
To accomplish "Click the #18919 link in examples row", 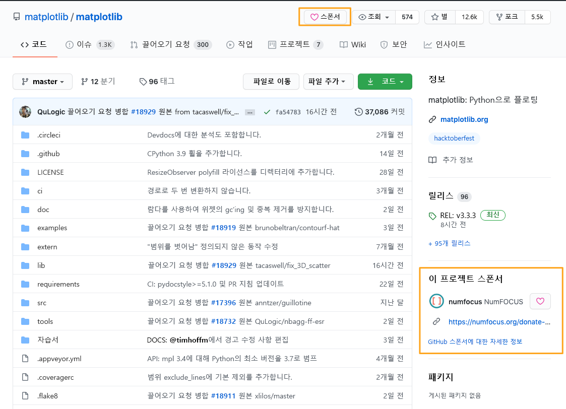I will (223, 228).
